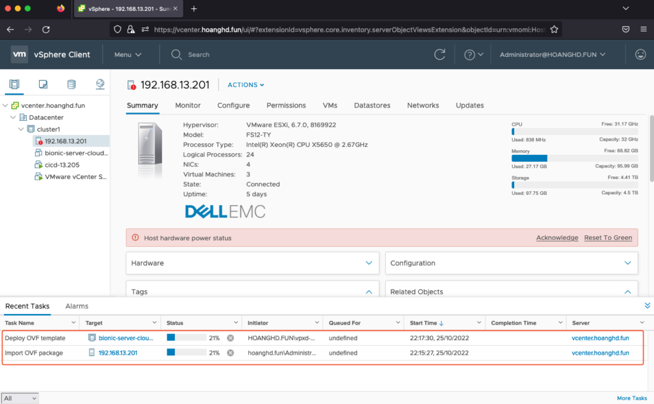
Task: Open the All tasks filter dropdown
Action: (x=20, y=398)
